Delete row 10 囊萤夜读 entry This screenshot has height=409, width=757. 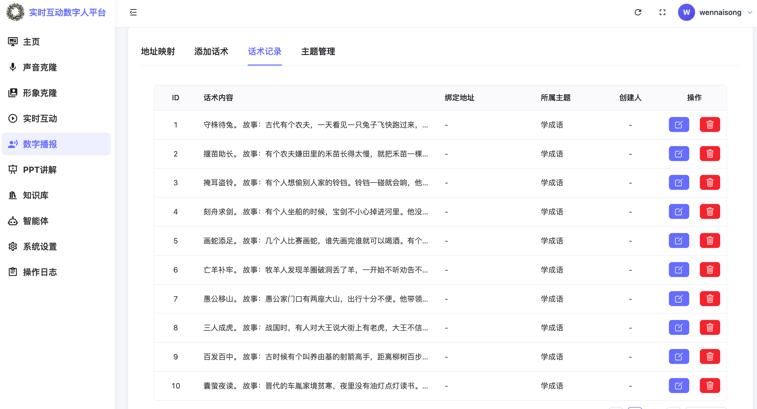[x=710, y=386]
